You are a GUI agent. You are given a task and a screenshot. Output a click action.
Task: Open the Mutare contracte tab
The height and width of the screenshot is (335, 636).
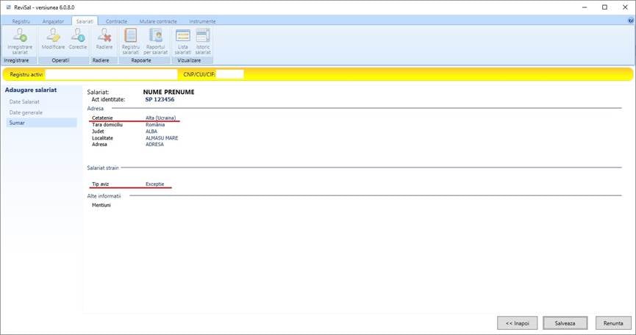click(157, 22)
